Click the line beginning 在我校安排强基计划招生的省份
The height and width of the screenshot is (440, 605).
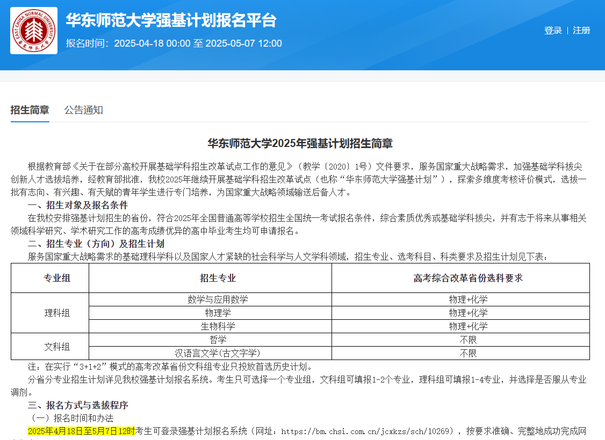click(x=307, y=218)
